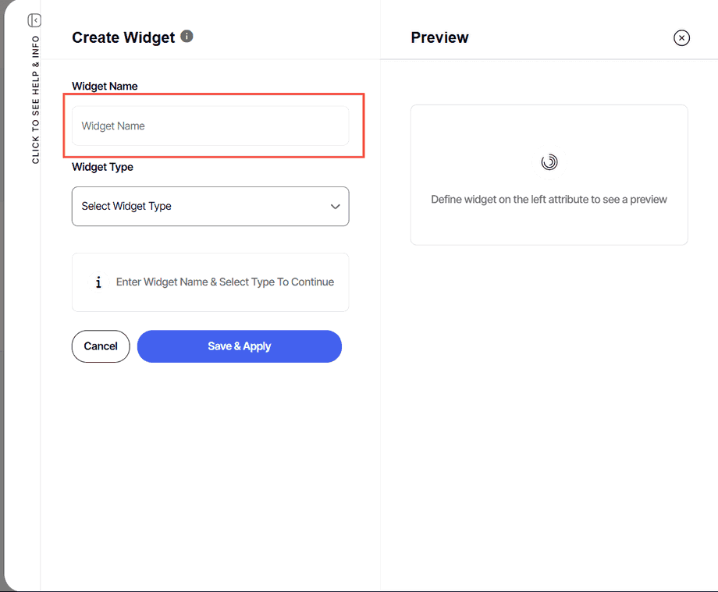Select the circular spinner graphic above preview text

(549, 162)
